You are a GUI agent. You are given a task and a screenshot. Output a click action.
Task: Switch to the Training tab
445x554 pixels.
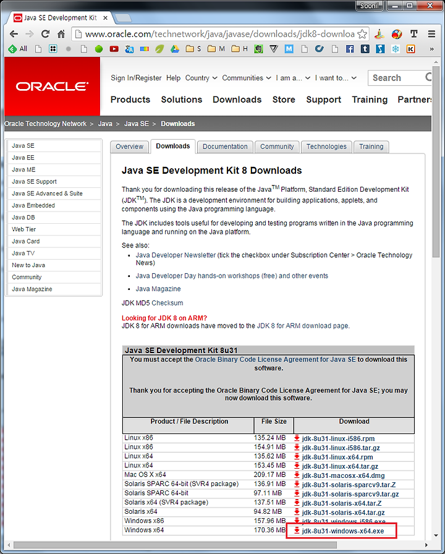point(371,147)
